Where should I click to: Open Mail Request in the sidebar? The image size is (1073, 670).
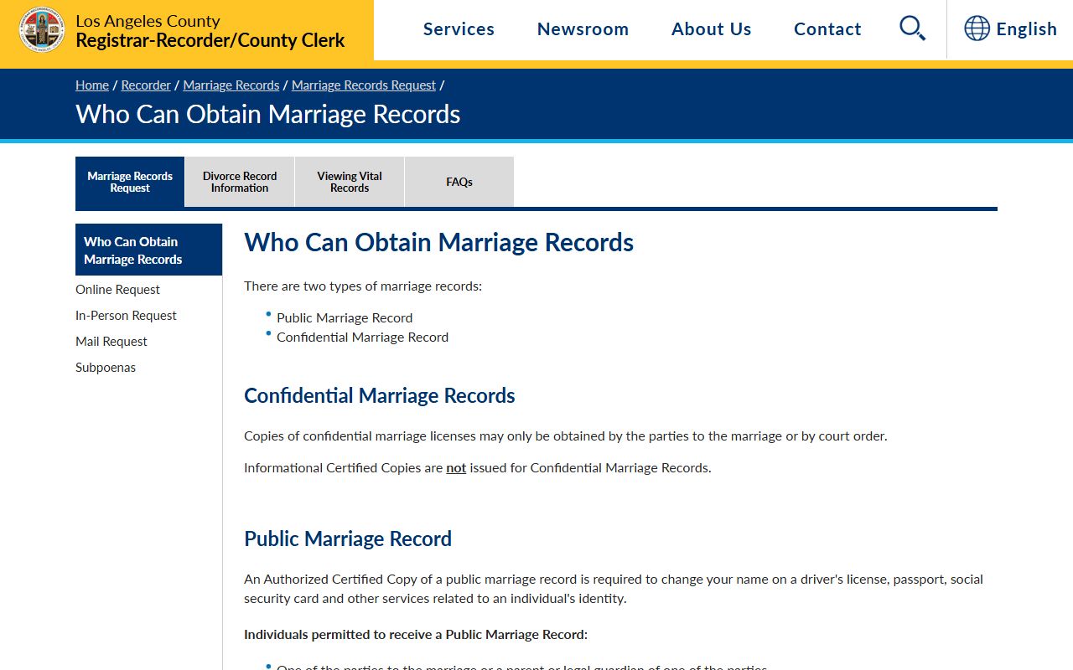111,341
